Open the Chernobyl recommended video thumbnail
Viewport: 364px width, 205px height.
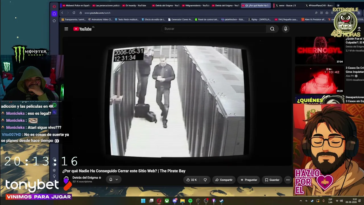point(320,50)
